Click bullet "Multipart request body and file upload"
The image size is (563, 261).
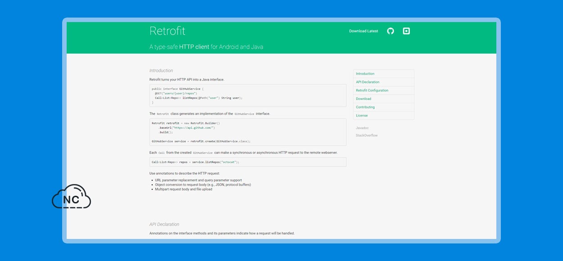click(x=183, y=189)
